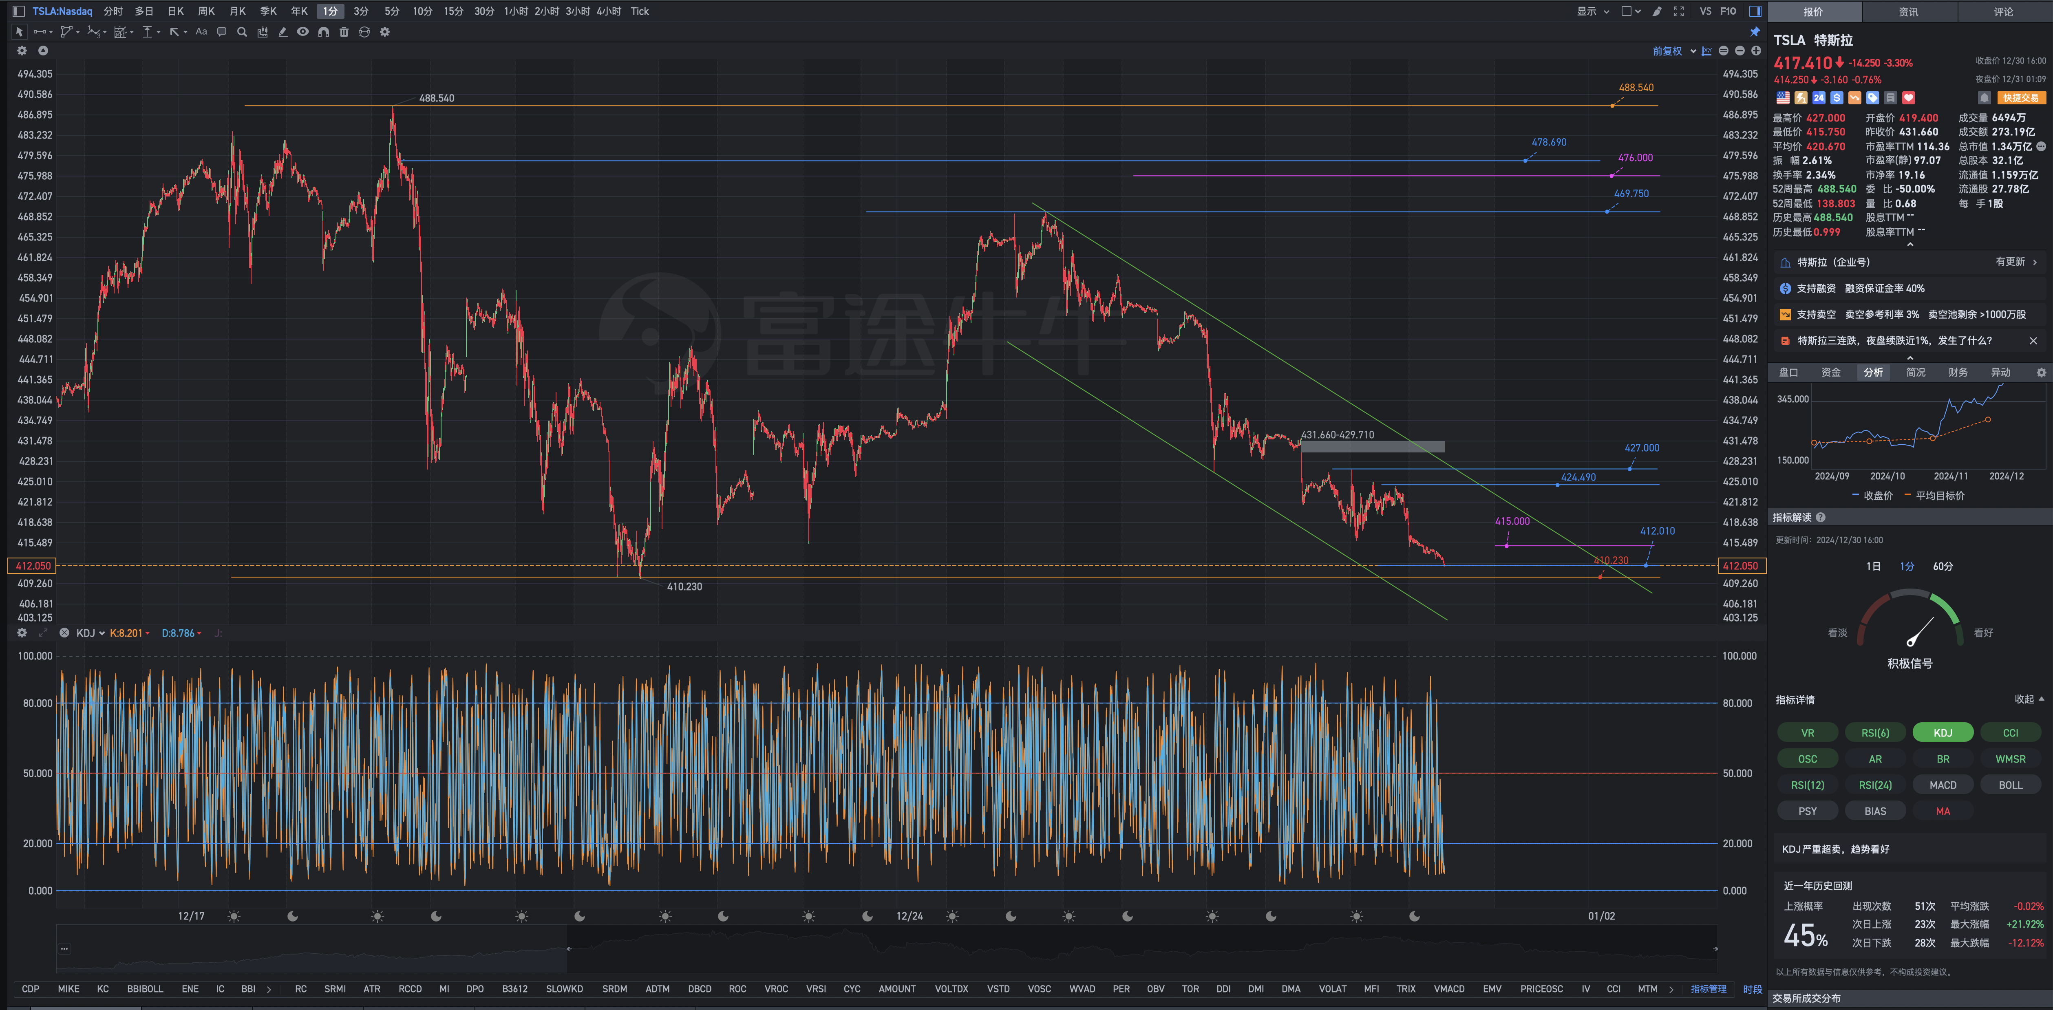Screen dimensions: 2053x1010
Task: Add TSLA to favorites with heart icon
Action: (1909, 97)
